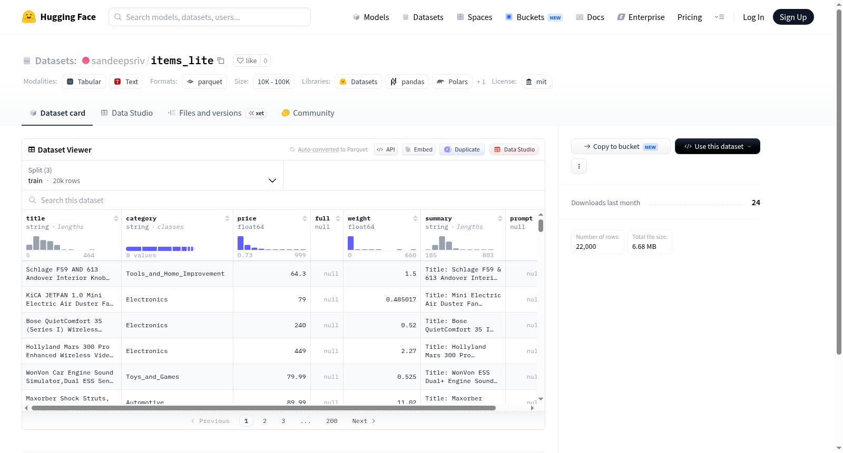This screenshot has height=453, width=843.
Task: Click the Polars library tag
Action: pos(453,82)
